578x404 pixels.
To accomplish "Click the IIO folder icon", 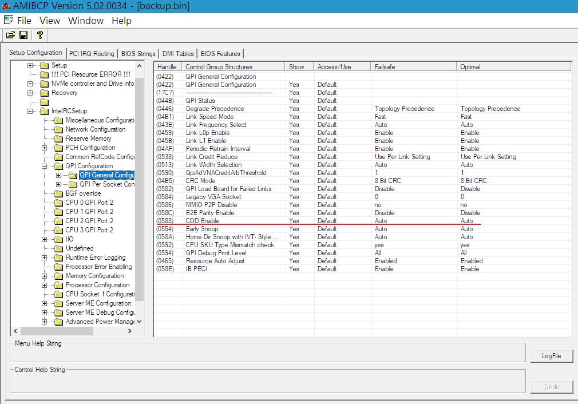I will pyautogui.click(x=58, y=239).
